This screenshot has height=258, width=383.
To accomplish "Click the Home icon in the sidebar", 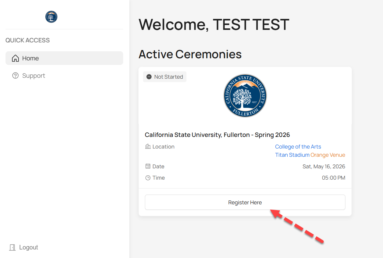I will tap(15, 58).
